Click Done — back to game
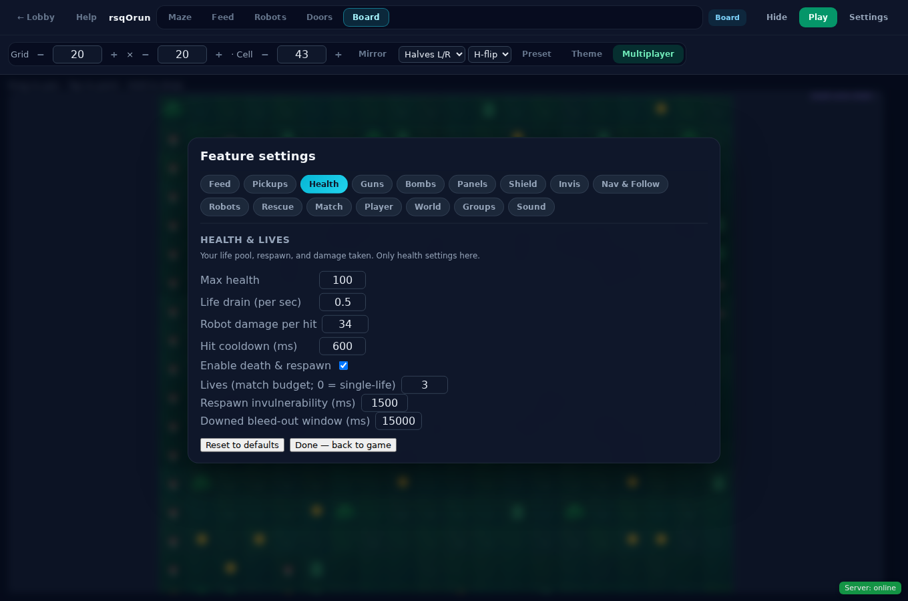The image size is (908, 601). (x=343, y=445)
